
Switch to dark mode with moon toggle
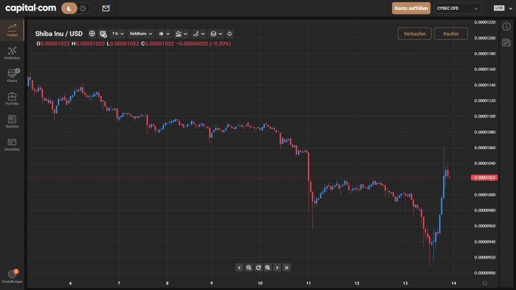[x=69, y=8]
